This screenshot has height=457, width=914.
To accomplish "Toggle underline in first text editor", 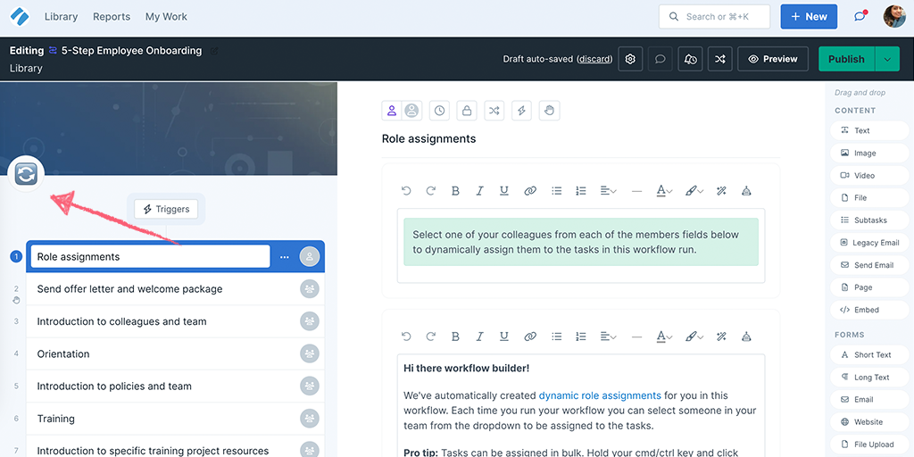I will [504, 191].
